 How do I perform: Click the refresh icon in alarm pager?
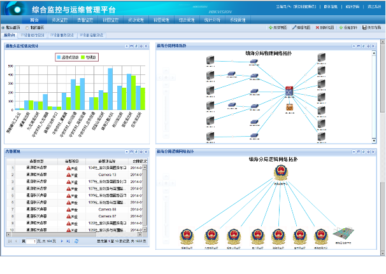click(x=76, y=242)
